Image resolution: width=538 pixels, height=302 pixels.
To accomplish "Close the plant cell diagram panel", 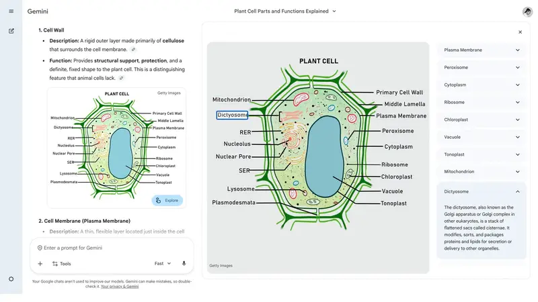I will tap(520, 32).
